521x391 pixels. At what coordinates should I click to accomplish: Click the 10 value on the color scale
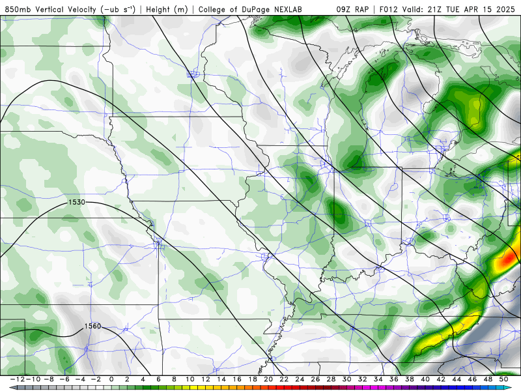pos(190,379)
